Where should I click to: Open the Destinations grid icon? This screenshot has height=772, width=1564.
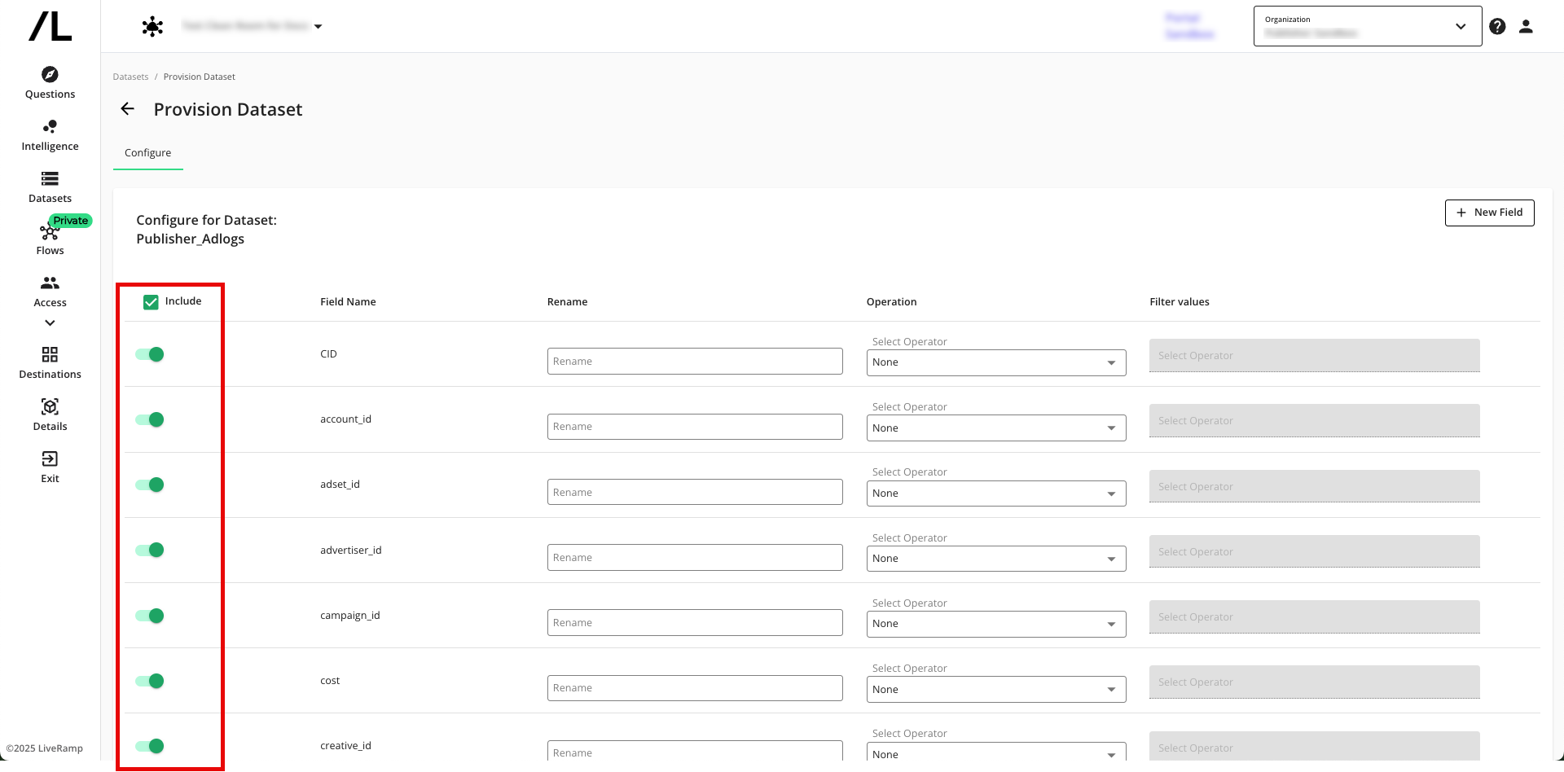pos(50,355)
